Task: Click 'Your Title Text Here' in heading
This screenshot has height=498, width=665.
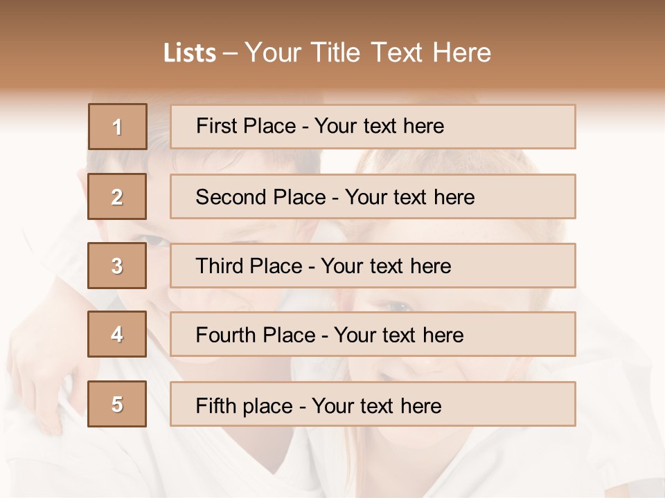Action: click(x=368, y=53)
